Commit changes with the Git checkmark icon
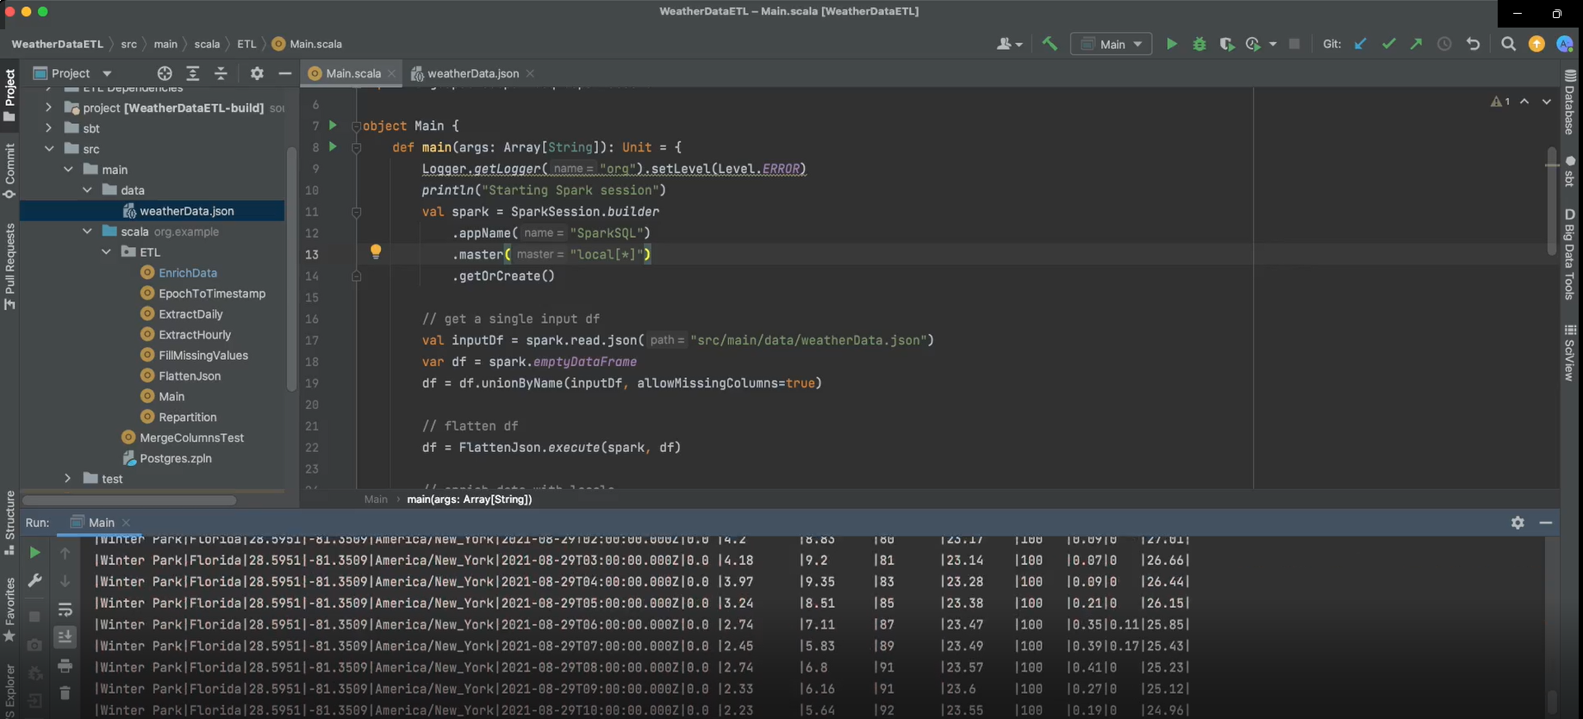The image size is (1583, 719). [1388, 44]
